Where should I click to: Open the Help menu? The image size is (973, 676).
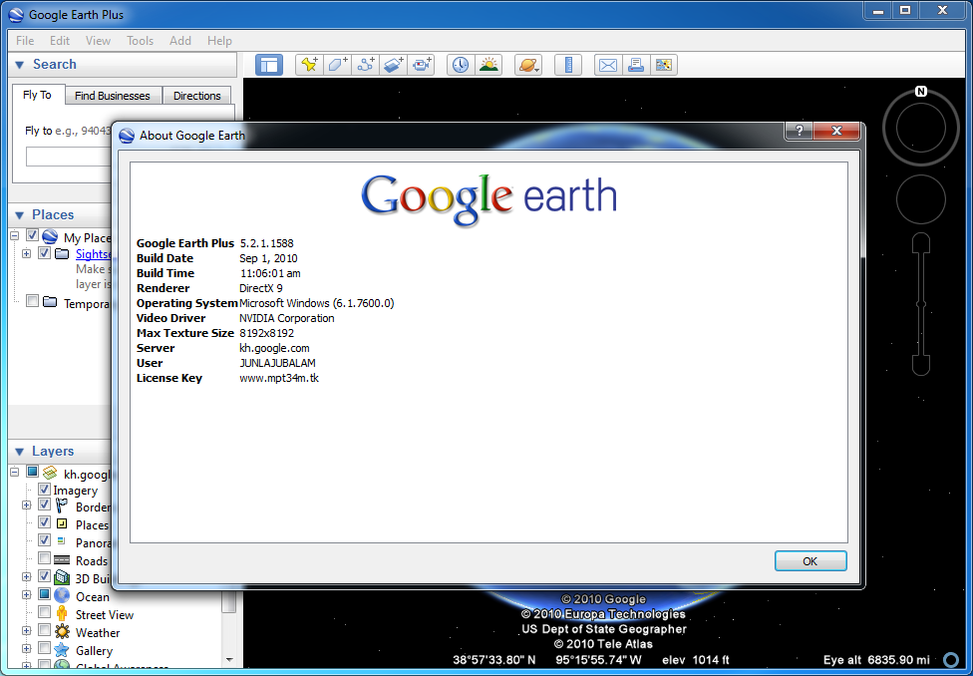[219, 40]
